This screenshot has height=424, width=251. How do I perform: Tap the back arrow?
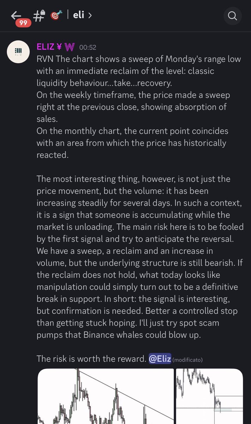17,16
